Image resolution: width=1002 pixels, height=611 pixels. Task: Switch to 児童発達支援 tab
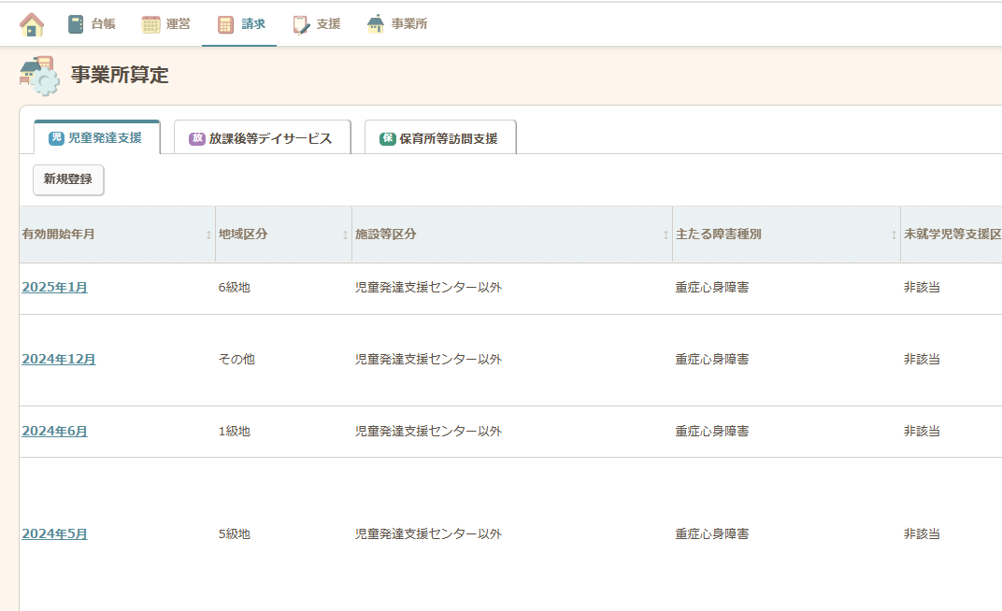(x=96, y=138)
